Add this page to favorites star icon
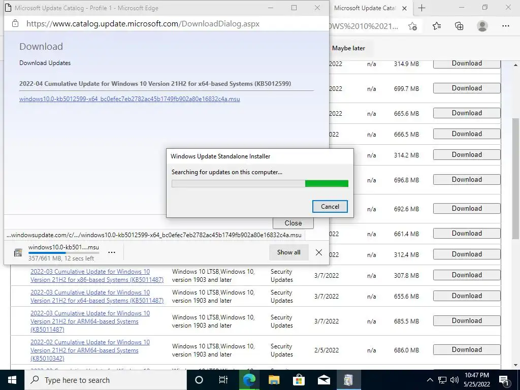 point(412,26)
